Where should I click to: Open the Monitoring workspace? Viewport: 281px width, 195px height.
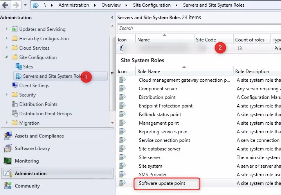tap(27, 161)
